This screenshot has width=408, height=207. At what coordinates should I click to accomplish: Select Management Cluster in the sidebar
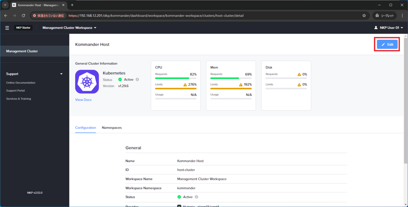coord(34,51)
